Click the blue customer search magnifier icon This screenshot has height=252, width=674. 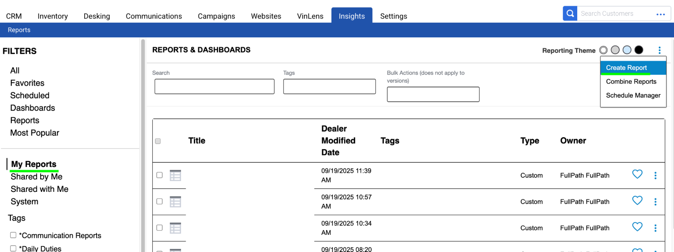[x=570, y=13]
